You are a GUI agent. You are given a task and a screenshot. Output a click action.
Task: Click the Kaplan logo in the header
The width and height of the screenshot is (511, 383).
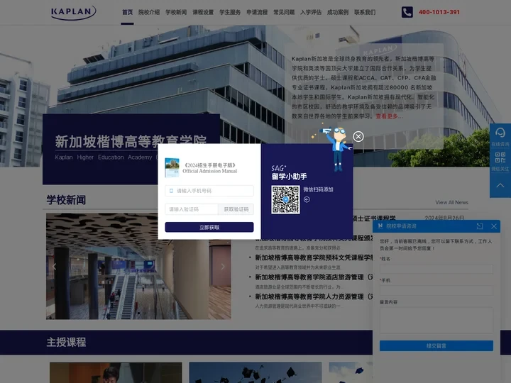pos(73,12)
